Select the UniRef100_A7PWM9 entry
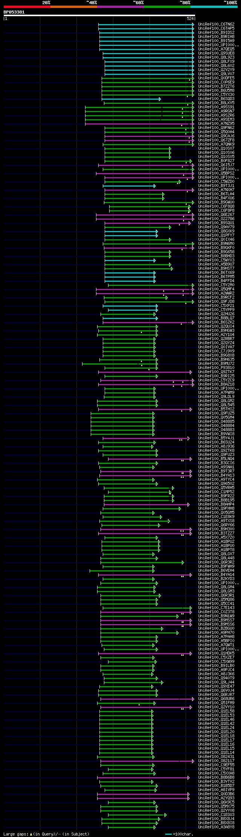This screenshot has height=837, width=241. (x=216, y=393)
